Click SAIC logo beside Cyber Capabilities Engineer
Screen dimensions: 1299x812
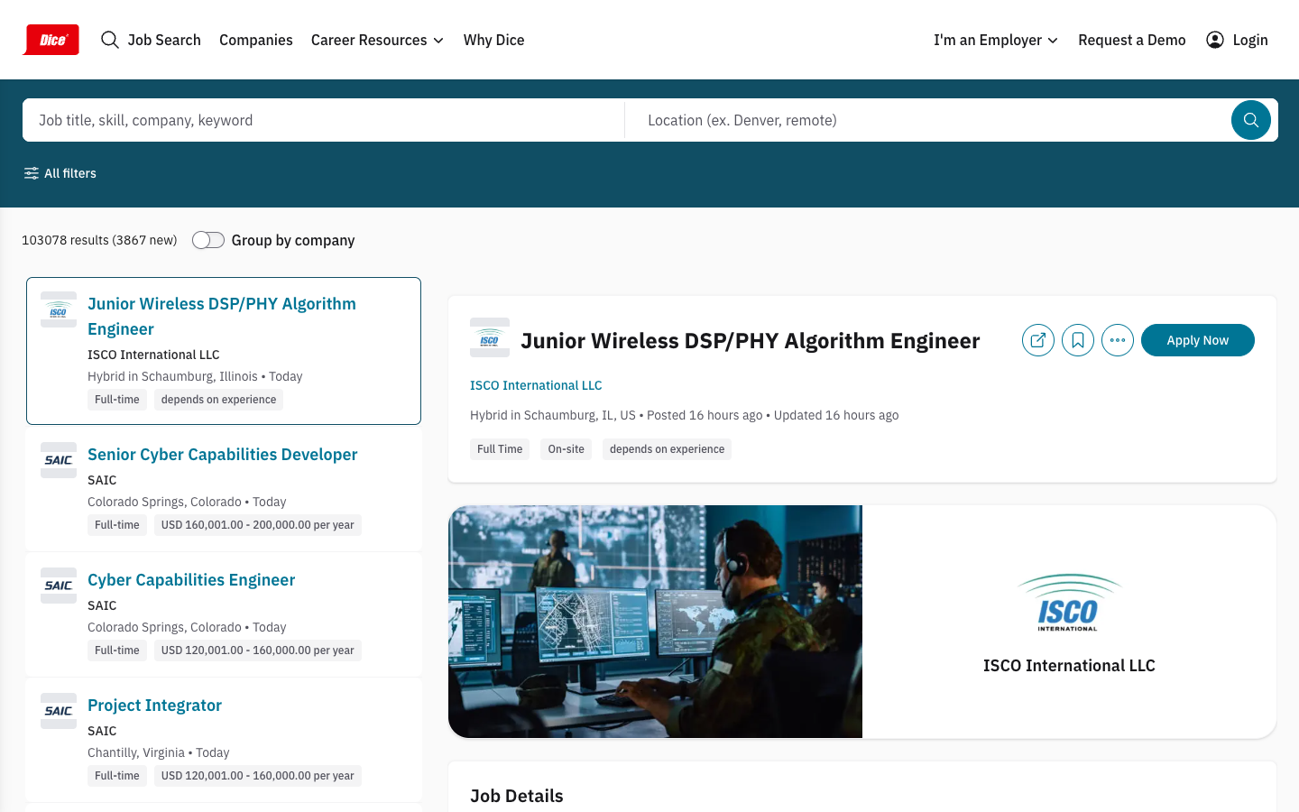tap(59, 586)
